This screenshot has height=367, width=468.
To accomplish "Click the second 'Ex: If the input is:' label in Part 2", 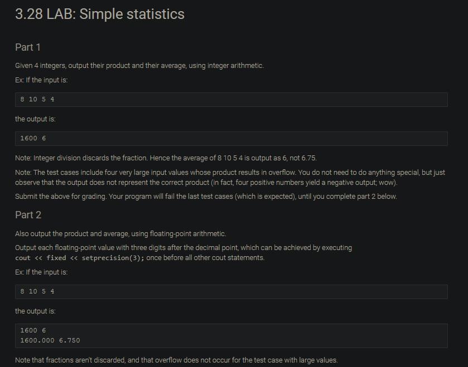I will [x=41, y=272].
